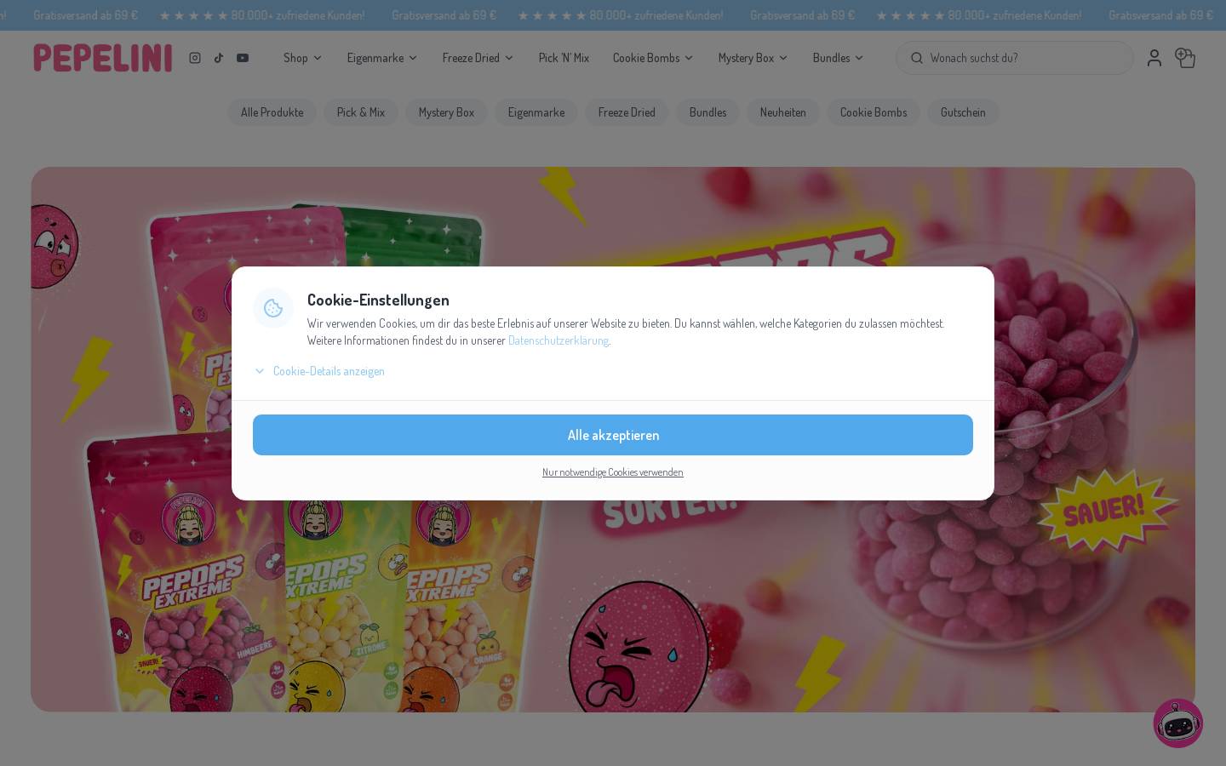This screenshot has width=1226, height=766.
Task: Open Pepelini's TikTok page icon
Action: click(219, 58)
